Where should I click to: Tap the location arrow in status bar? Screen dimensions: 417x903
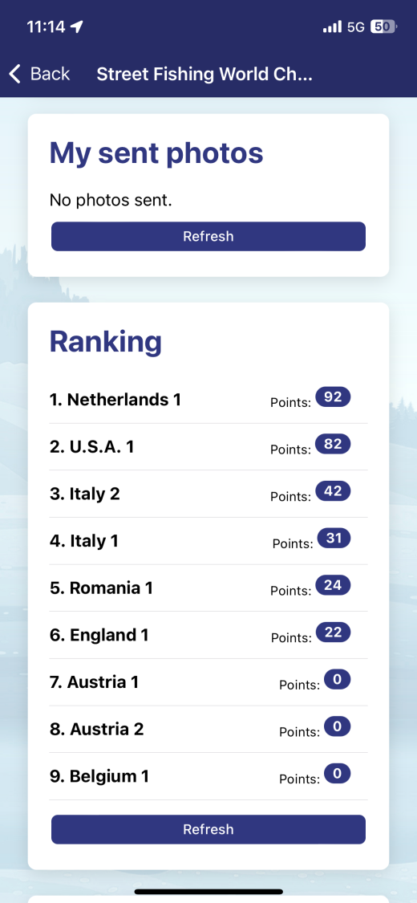[77, 26]
